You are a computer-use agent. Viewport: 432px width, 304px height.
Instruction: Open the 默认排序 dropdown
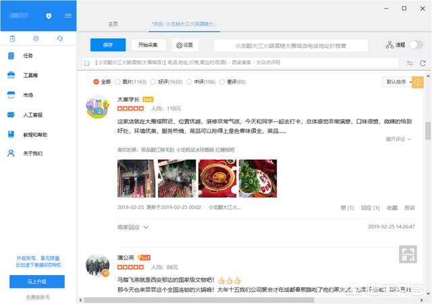point(397,82)
